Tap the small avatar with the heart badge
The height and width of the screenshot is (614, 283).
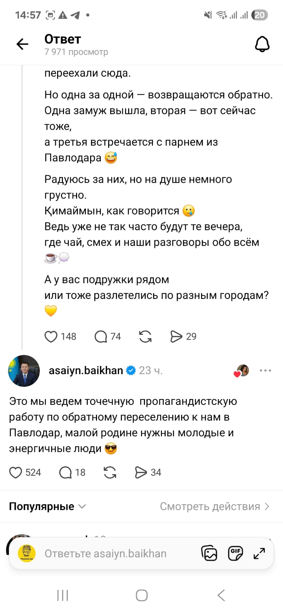click(242, 371)
